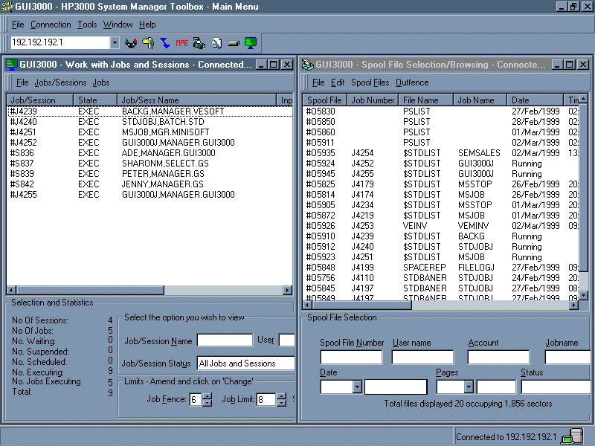Viewport: 595px width, 446px height.
Task: Click the blue arrows toolbar icon
Action: coord(164,43)
